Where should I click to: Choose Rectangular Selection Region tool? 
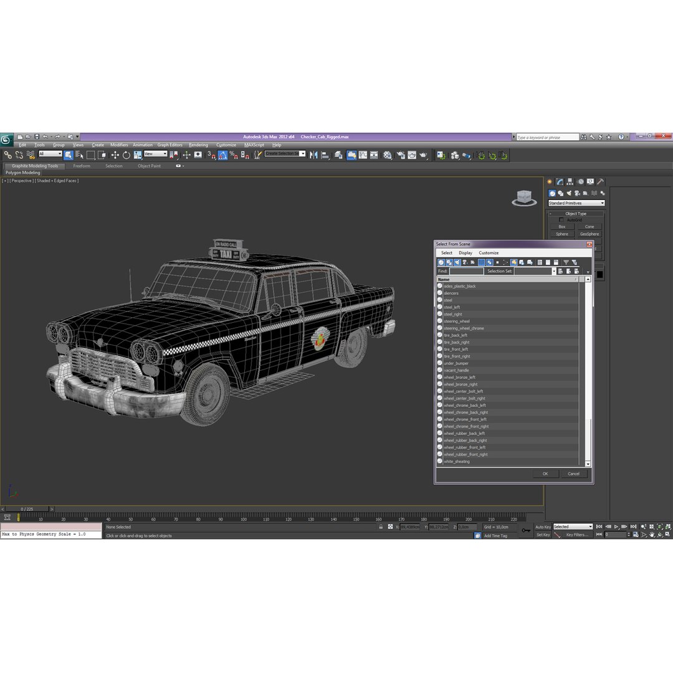(90, 155)
